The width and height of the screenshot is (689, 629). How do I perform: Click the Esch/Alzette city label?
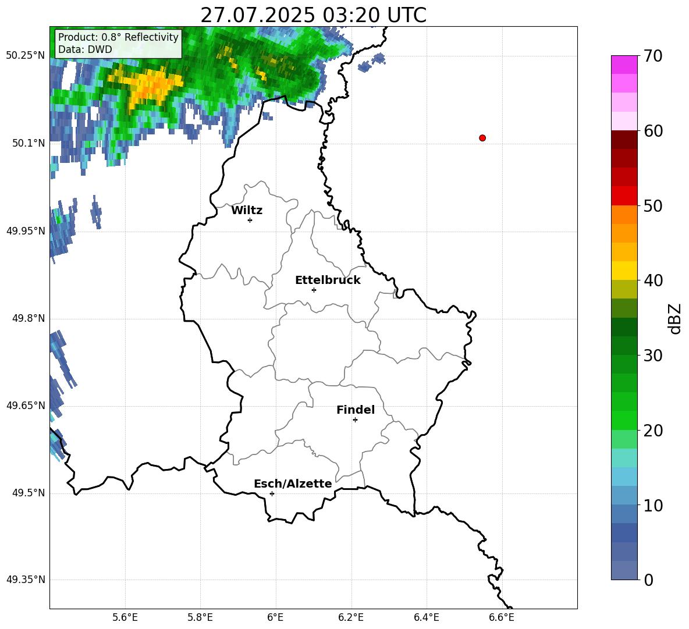tap(293, 484)
